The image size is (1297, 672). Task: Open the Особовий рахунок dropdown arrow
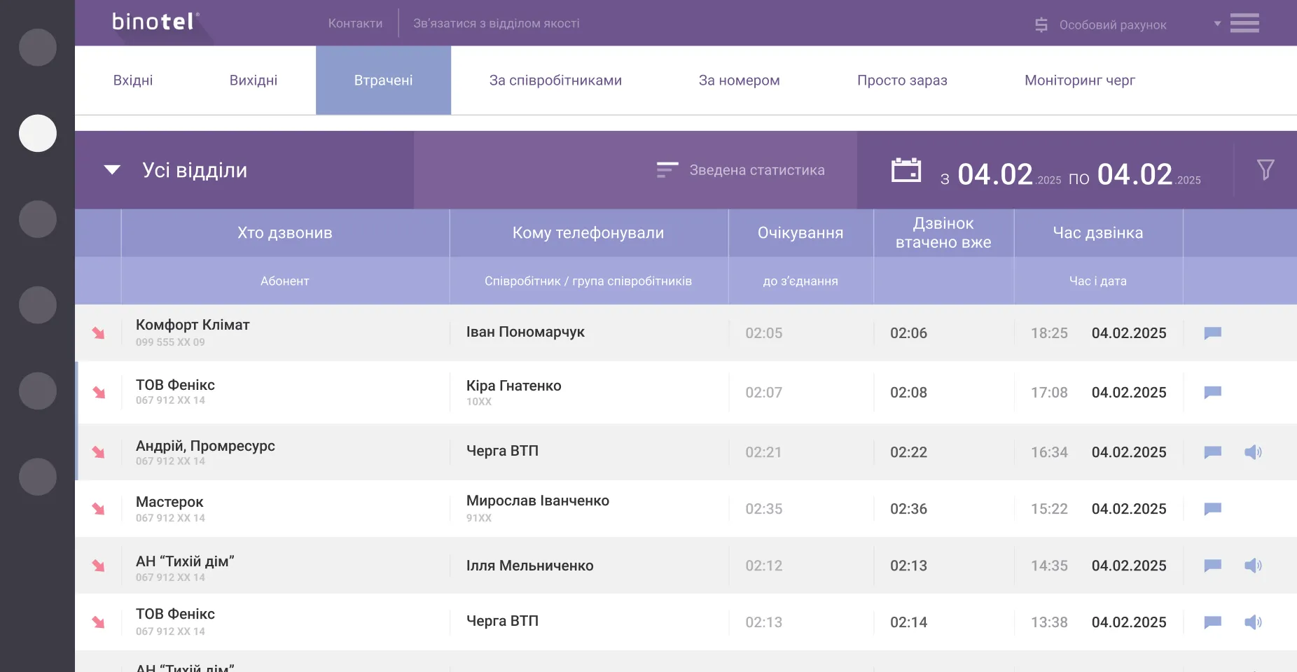point(1217,24)
